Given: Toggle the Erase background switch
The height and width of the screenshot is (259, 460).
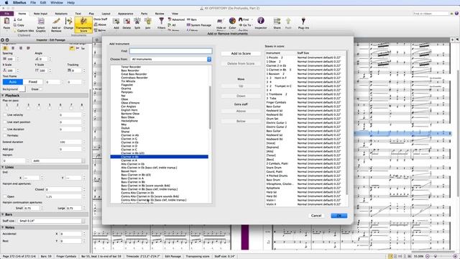Looking at the screenshot, I should [x=40, y=89].
